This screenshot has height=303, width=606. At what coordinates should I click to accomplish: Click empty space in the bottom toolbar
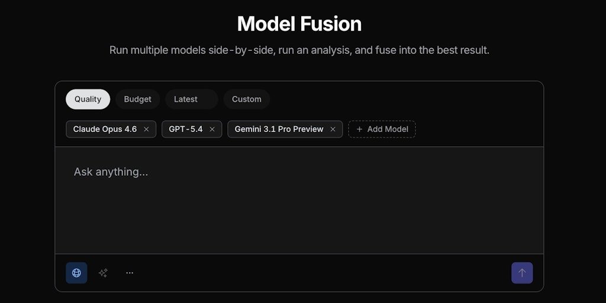point(320,273)
